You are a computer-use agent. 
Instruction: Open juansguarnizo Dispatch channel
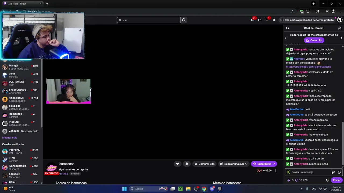(x=21, y=167)
